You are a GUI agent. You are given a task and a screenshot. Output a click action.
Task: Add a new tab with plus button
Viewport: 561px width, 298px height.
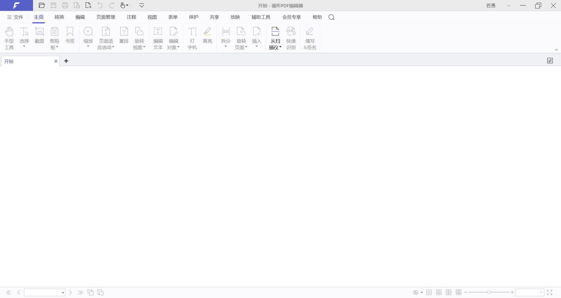[x=66, y=61]
